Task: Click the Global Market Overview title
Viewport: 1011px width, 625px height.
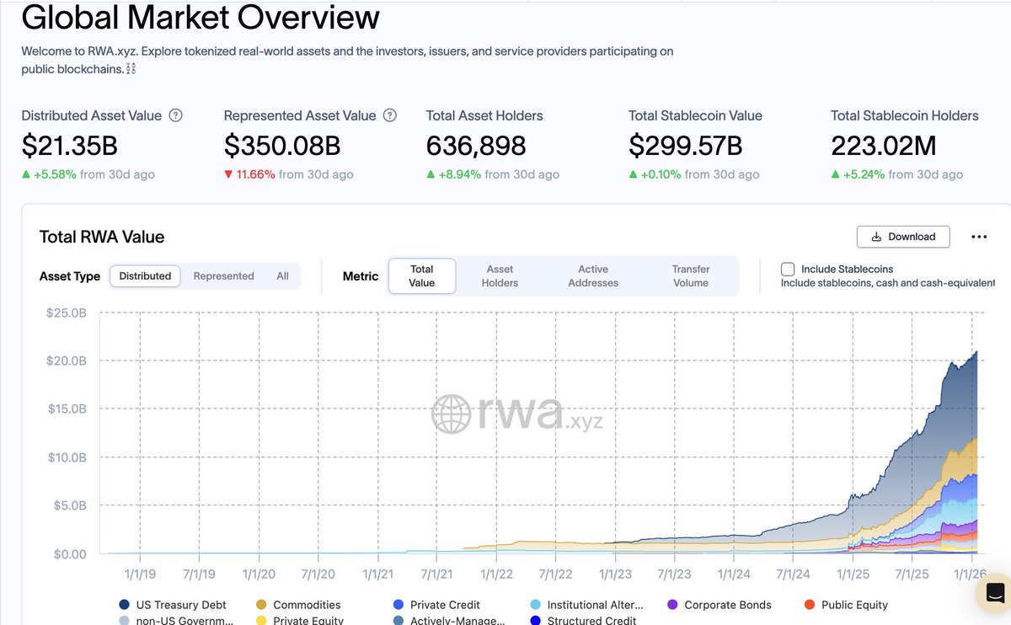Action: click(x=201, y=17)
